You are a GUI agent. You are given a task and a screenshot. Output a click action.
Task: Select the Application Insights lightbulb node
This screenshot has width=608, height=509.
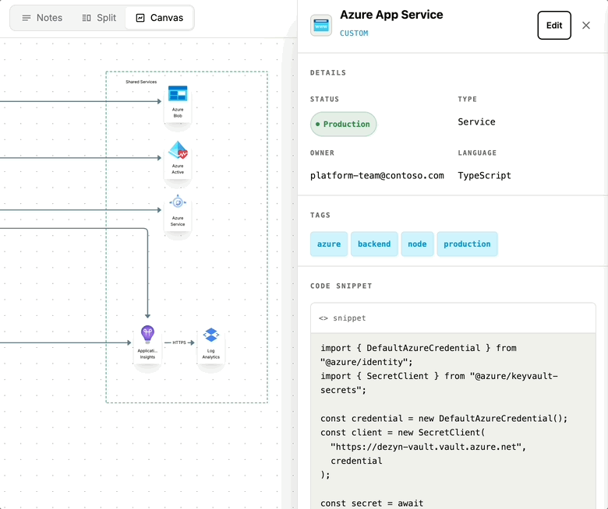[147, 335]
